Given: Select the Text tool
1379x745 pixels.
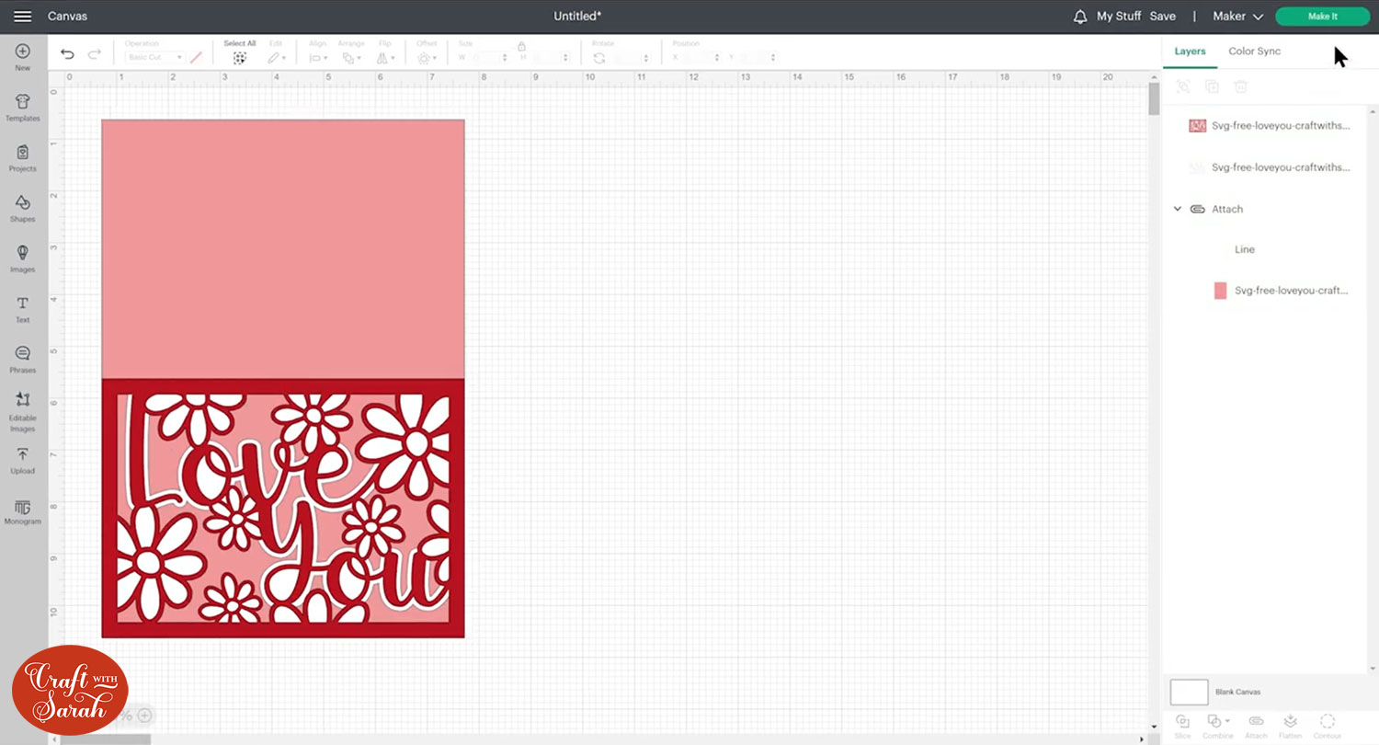Looking at the screenshot, I should coord(23,309).
